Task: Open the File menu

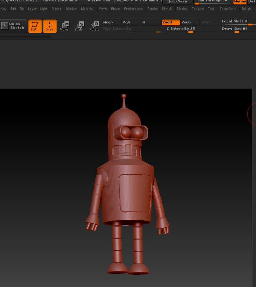Action: pos(22,9)
